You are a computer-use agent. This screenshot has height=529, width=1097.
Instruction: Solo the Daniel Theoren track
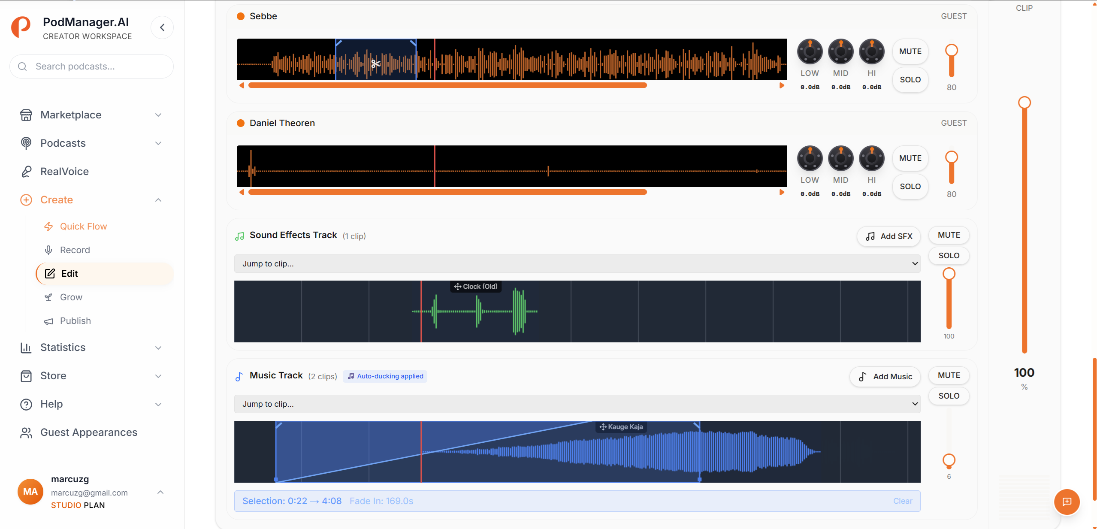(x=910, y=187)
